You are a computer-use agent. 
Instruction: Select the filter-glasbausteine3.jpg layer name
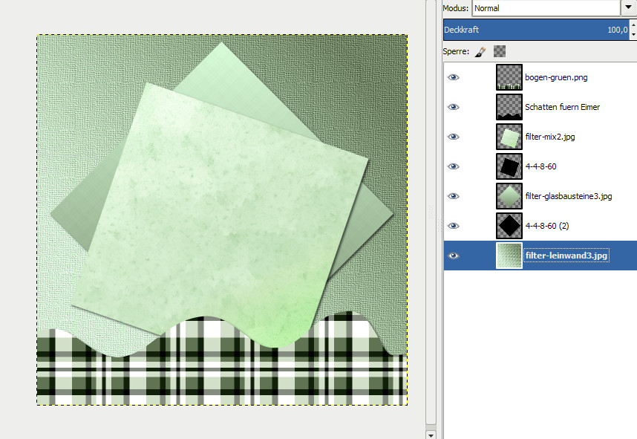pos(568,196)
